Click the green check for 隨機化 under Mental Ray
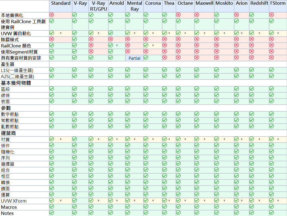 coord(128,151)
